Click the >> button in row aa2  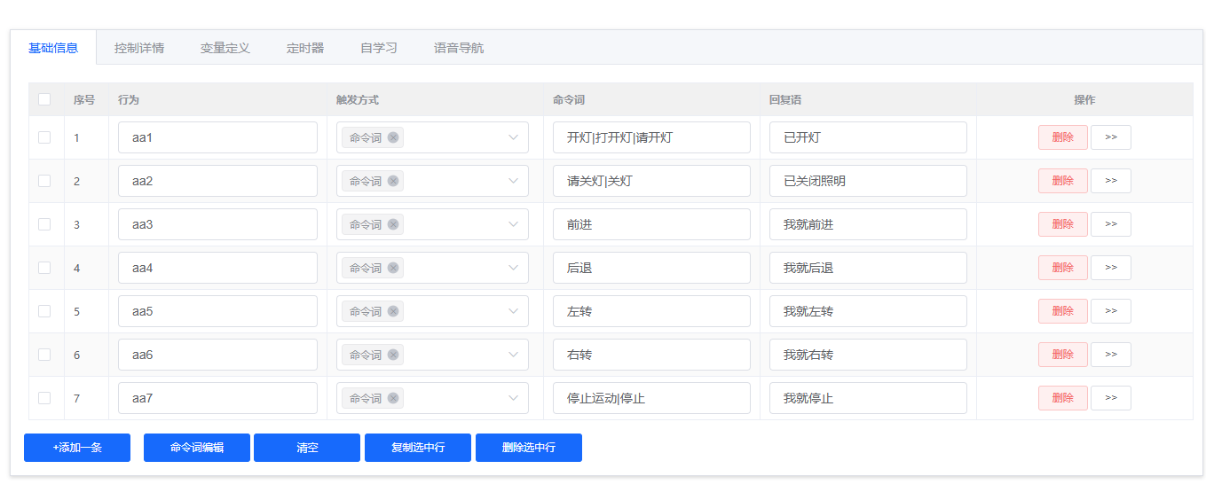[x=1111, y=181]
